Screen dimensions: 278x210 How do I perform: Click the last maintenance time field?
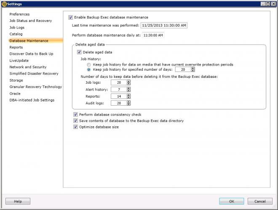click(x=164, y=25)
